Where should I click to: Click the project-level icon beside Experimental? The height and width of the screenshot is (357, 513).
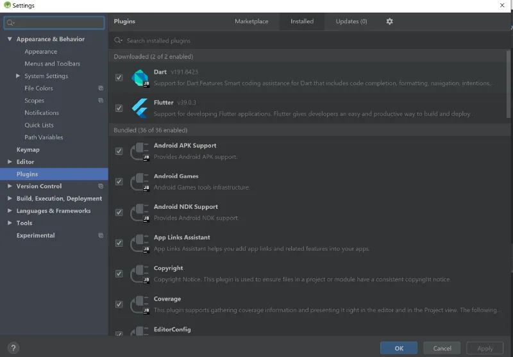pos(101,235)
